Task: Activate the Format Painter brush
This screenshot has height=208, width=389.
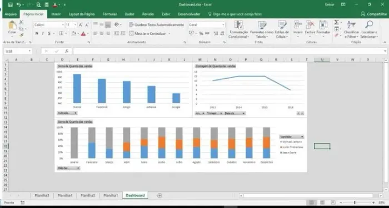Action: coord(21,35)
